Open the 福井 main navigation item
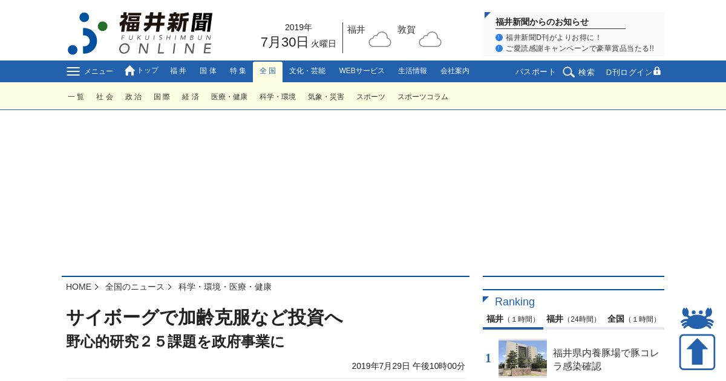 (x=178, y=71)
